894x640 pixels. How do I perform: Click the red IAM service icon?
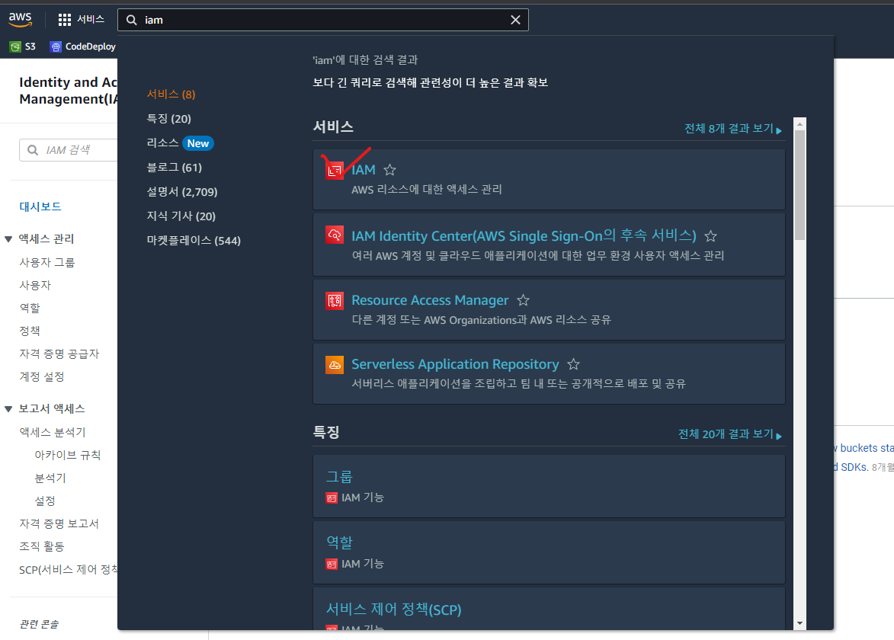point(335,170)
